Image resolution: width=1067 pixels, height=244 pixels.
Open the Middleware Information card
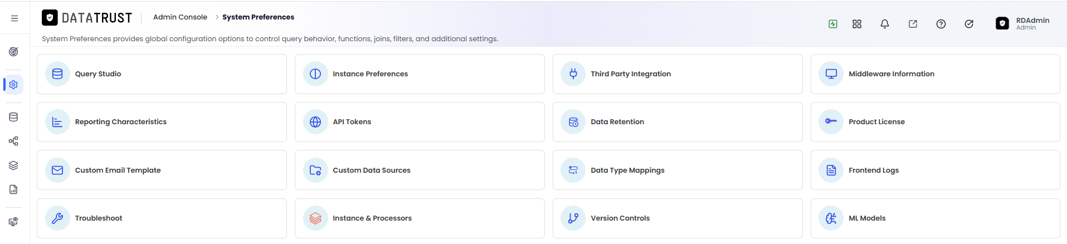point(936,74)
